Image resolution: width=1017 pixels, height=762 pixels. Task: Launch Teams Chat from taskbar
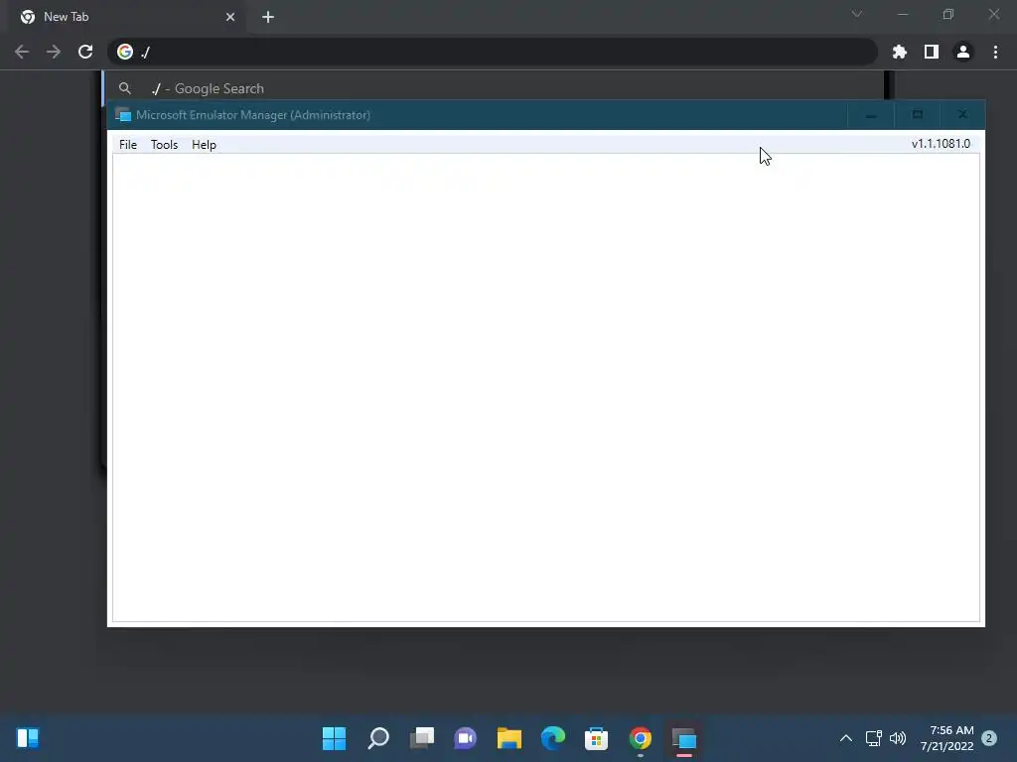point(465,738)
